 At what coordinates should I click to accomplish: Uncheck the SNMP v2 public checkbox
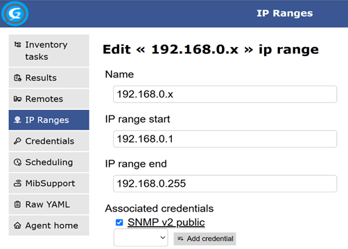click(x=119, y=223)
